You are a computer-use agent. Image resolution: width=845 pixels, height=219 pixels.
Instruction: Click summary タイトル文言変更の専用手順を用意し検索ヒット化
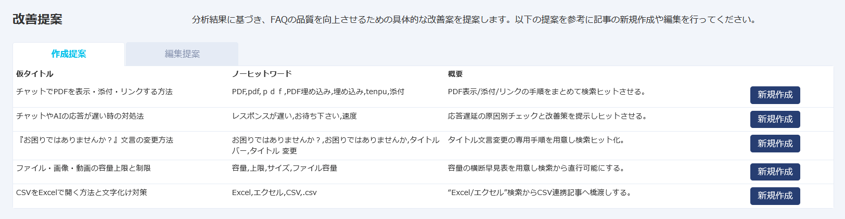[536, 140]
